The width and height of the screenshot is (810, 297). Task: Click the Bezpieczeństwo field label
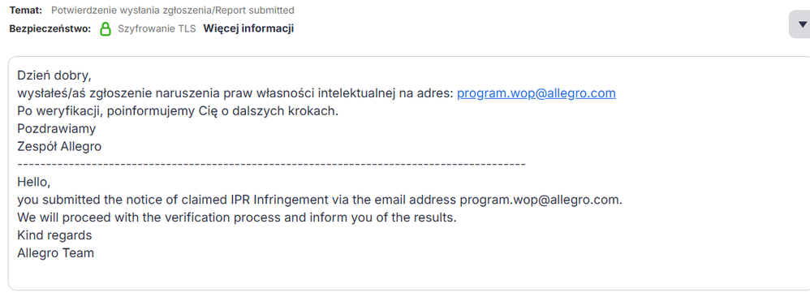(x=50, y=28)
